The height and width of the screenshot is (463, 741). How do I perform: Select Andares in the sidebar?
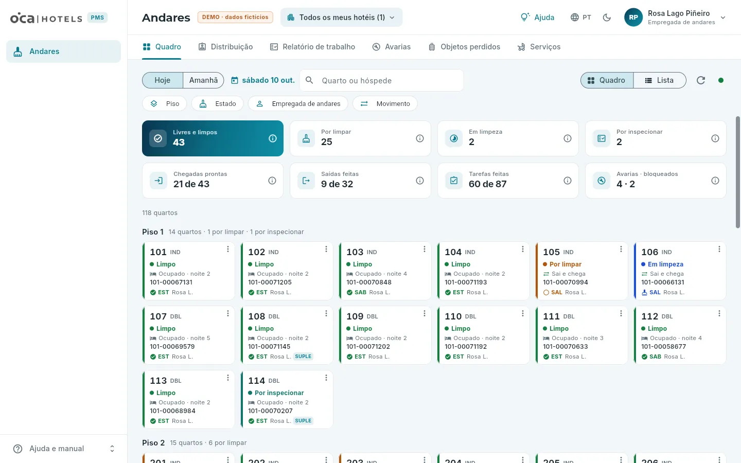tap(63, 51)
